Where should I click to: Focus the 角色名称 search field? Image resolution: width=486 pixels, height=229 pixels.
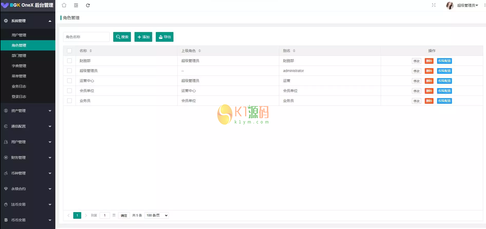86,37
